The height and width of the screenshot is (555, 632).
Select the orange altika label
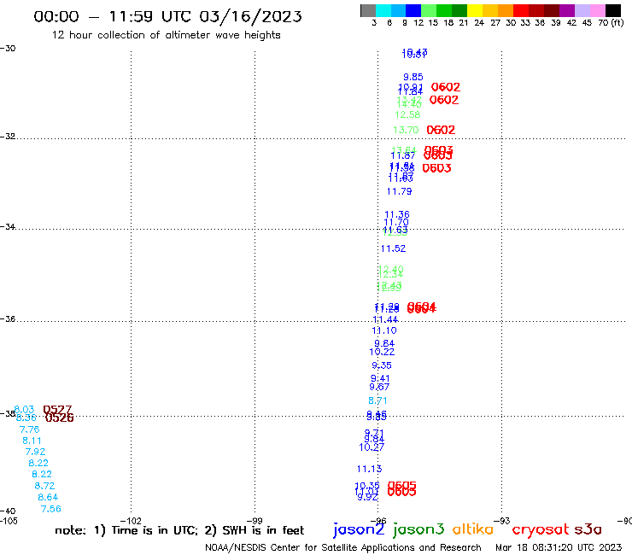point(473,529)
